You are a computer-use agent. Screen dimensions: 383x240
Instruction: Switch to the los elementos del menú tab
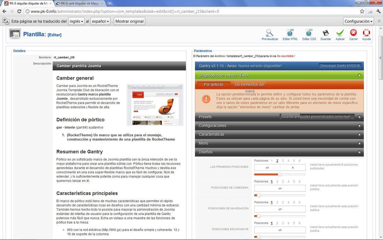coord(250,85)
